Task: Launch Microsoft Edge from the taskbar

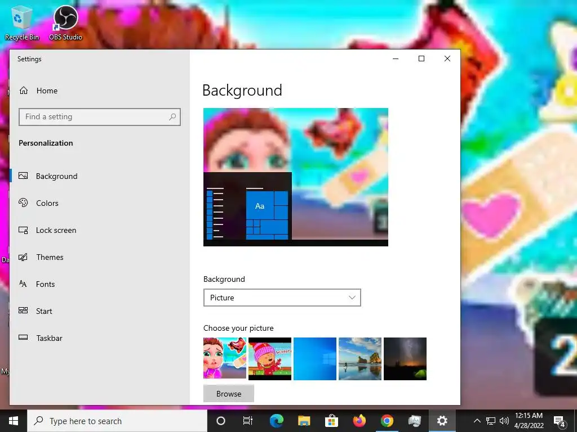Action: coord(276,421)
